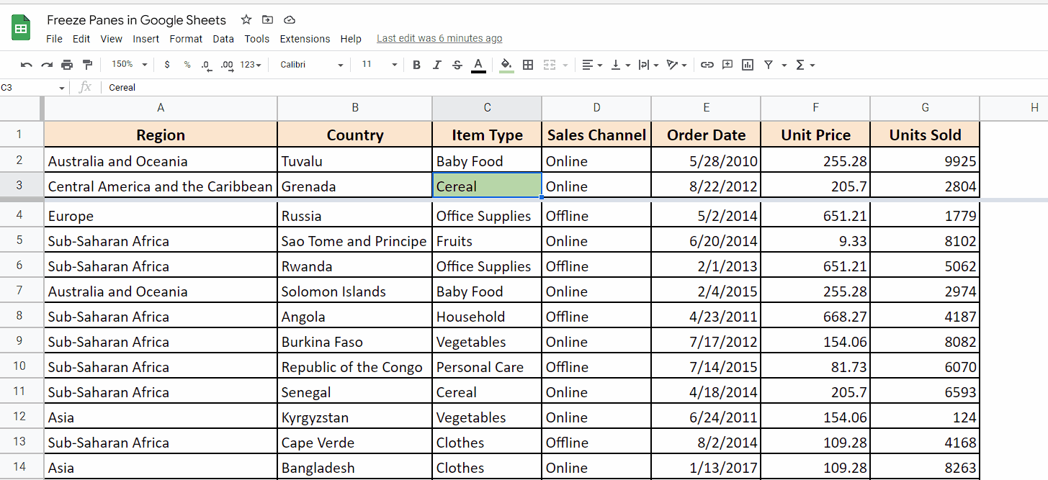Expand the Sum functions menu arrow
The height and width of the screenshot is (480, 1048).
[x=815, y=64]
